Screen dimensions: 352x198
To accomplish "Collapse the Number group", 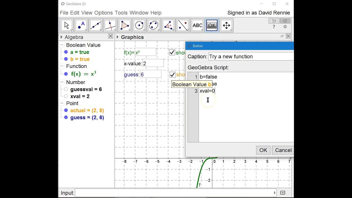I will [62, 82].
